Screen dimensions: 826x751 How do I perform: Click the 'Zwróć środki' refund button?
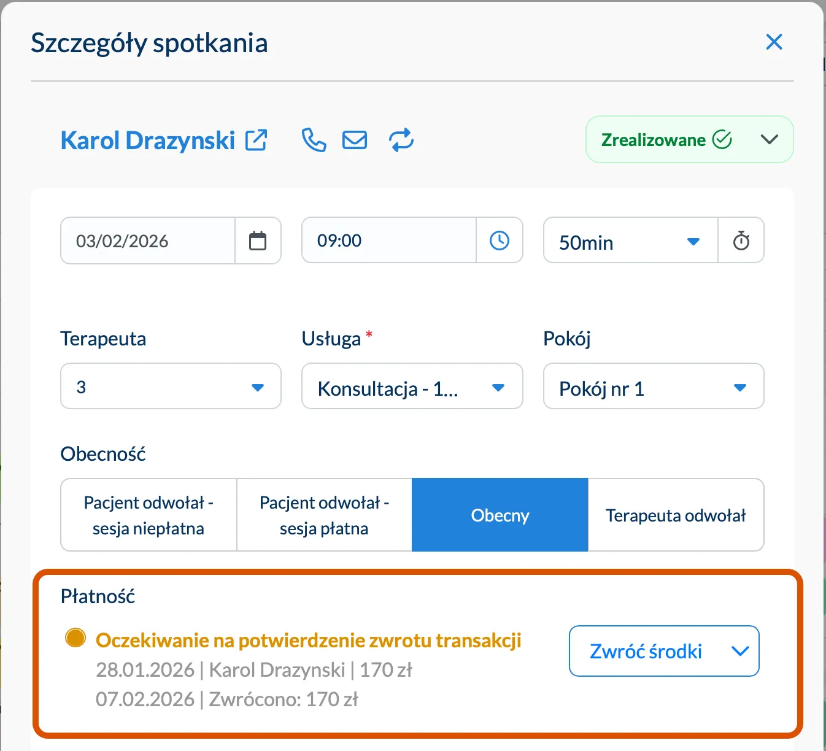pyautogui.click(x=646, y=651)
